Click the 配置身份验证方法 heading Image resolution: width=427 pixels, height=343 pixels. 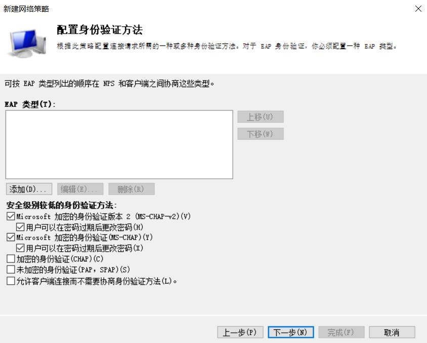pyautogui.click(x=100, y=30)
